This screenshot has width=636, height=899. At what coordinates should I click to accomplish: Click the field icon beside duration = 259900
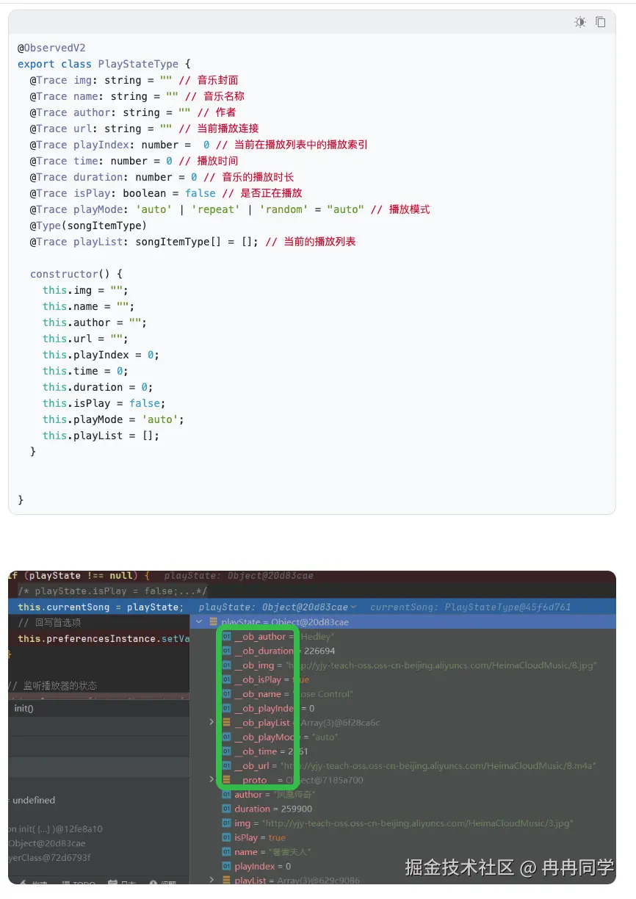(x=226, y=809)
